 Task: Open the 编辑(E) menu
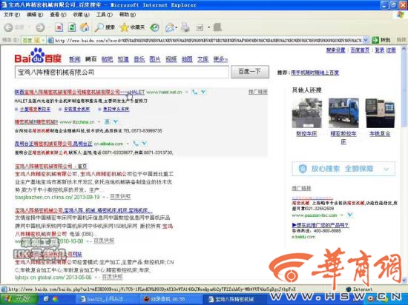(35, 15)
